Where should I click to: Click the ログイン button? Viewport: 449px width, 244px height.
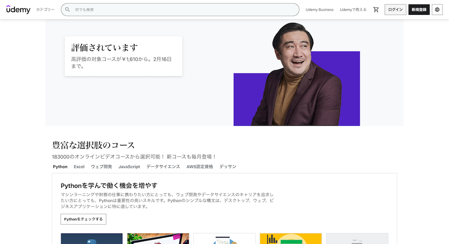pyautogui.click(x=395, y=10)
